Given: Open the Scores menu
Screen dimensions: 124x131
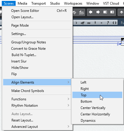Looking at the screenshot, I should pyautogui.click(x=9, y=3).
